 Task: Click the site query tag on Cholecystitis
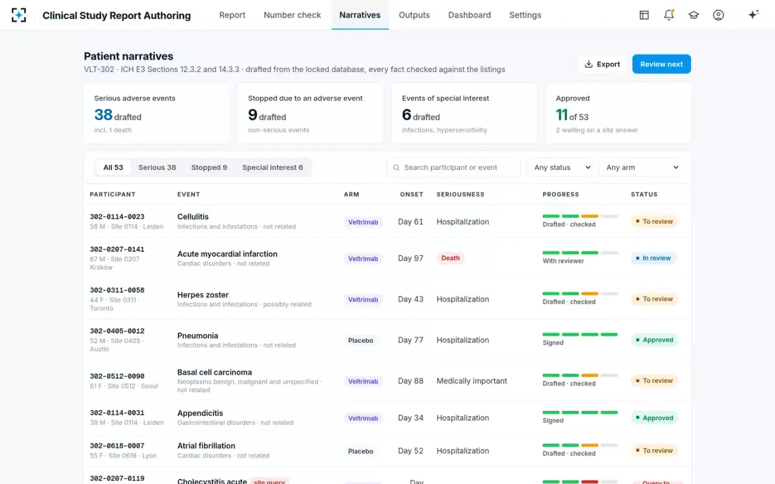[x=269, y=482]
